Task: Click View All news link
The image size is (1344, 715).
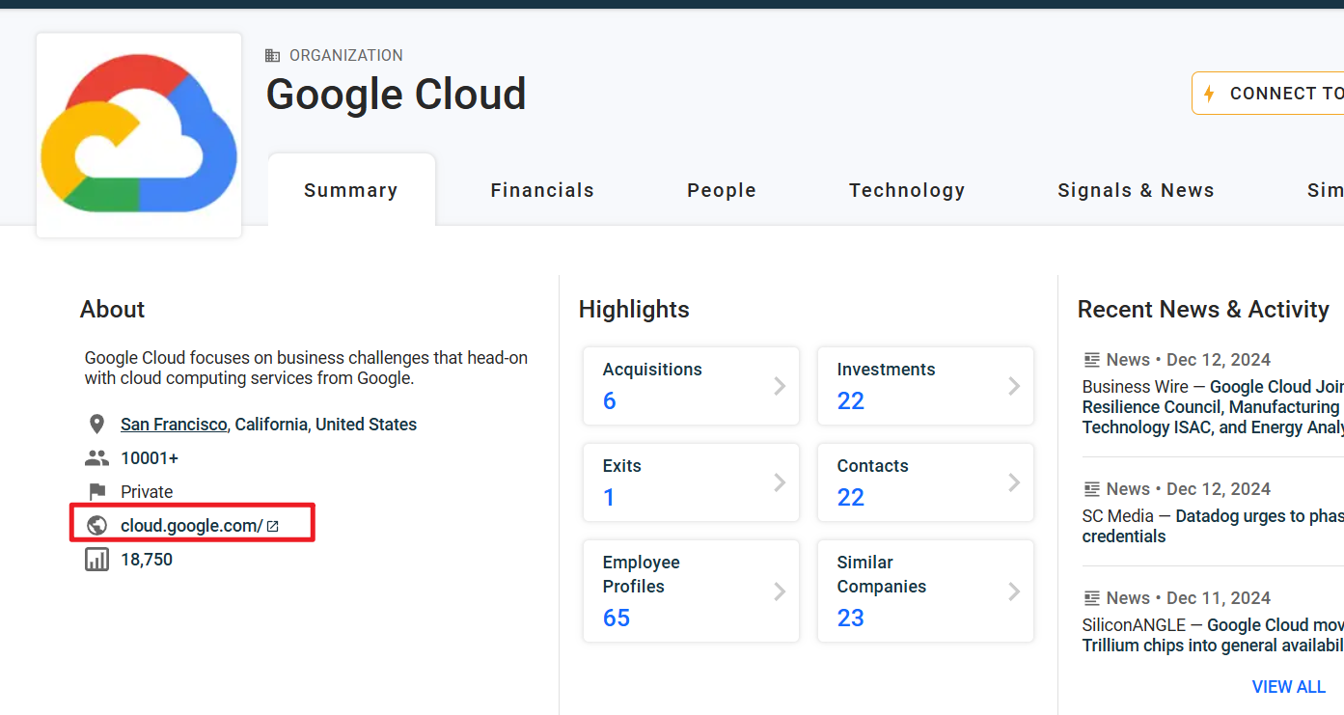Action: tap(1288, 687)
